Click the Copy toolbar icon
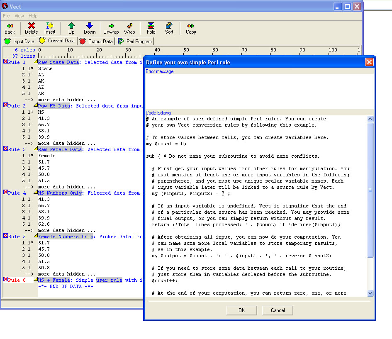Image resolution: width=392 pixels, height=339 pixels. (x=191, y=28)
